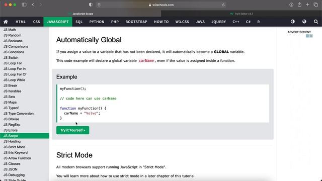Open JS Random in sidebar
Screen dimensions: 322x181
point(25,35)
